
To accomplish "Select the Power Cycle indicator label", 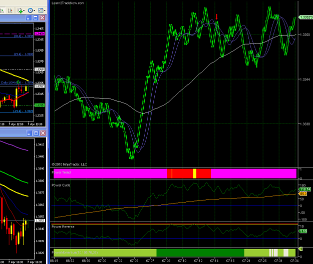I will point(61,185).
